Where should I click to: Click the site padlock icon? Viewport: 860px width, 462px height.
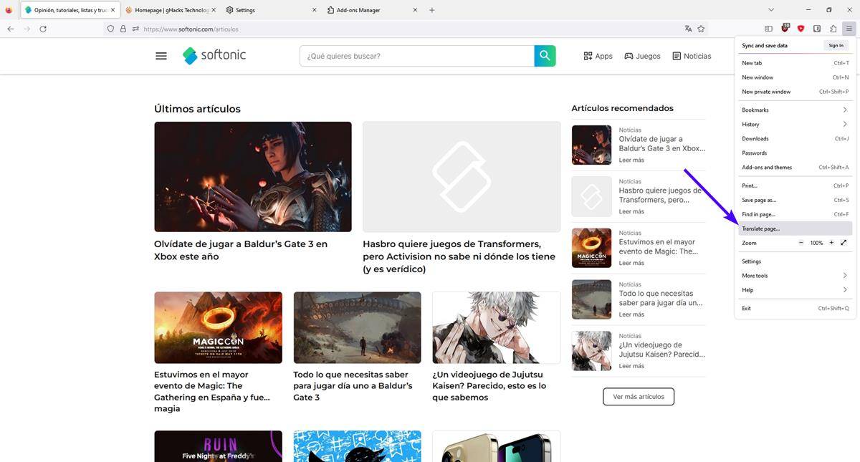(x=123, y=29)
